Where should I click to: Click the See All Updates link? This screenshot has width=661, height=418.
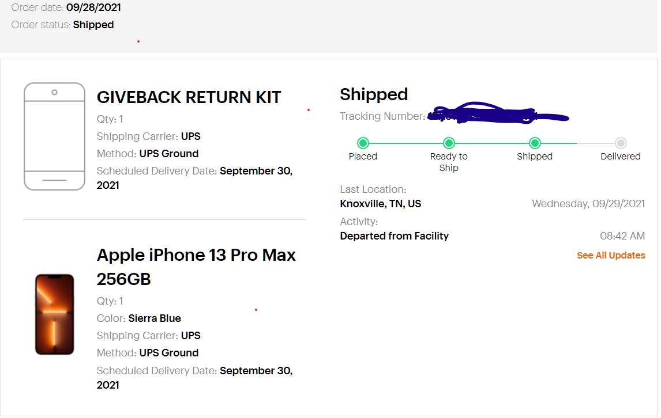point(611,256)
